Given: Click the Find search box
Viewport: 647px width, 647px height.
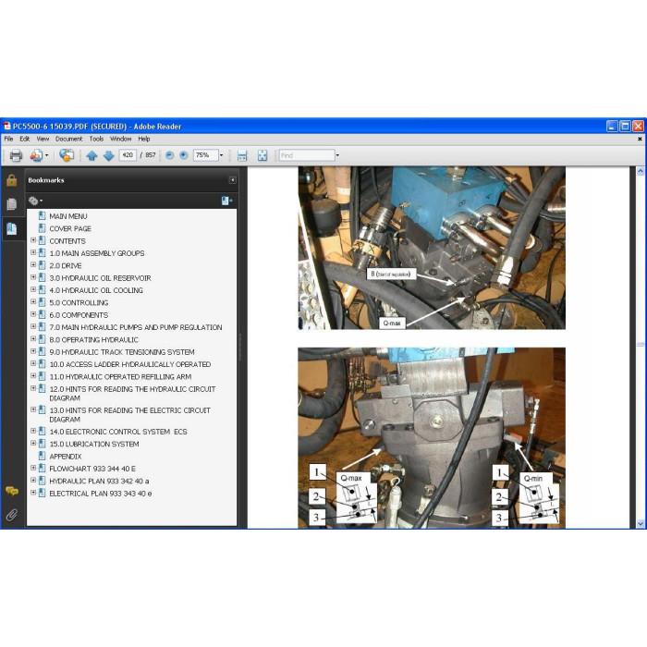Looking at the screenshot, I should 307,155.
